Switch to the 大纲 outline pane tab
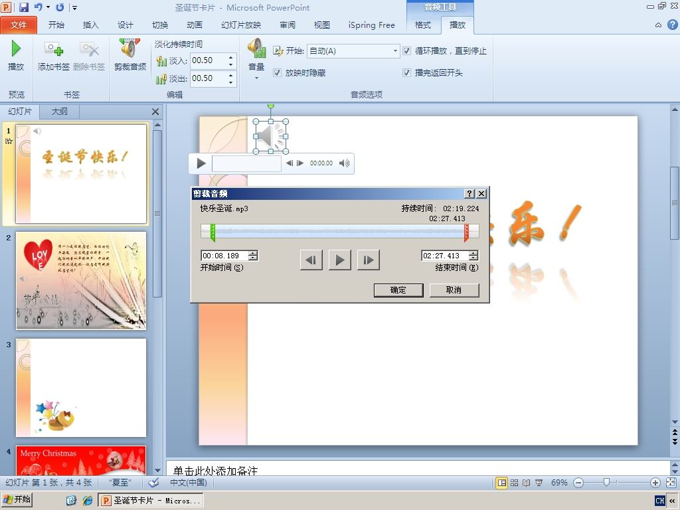Viewport: 680px width, 510px height. [x=59, y=112]
